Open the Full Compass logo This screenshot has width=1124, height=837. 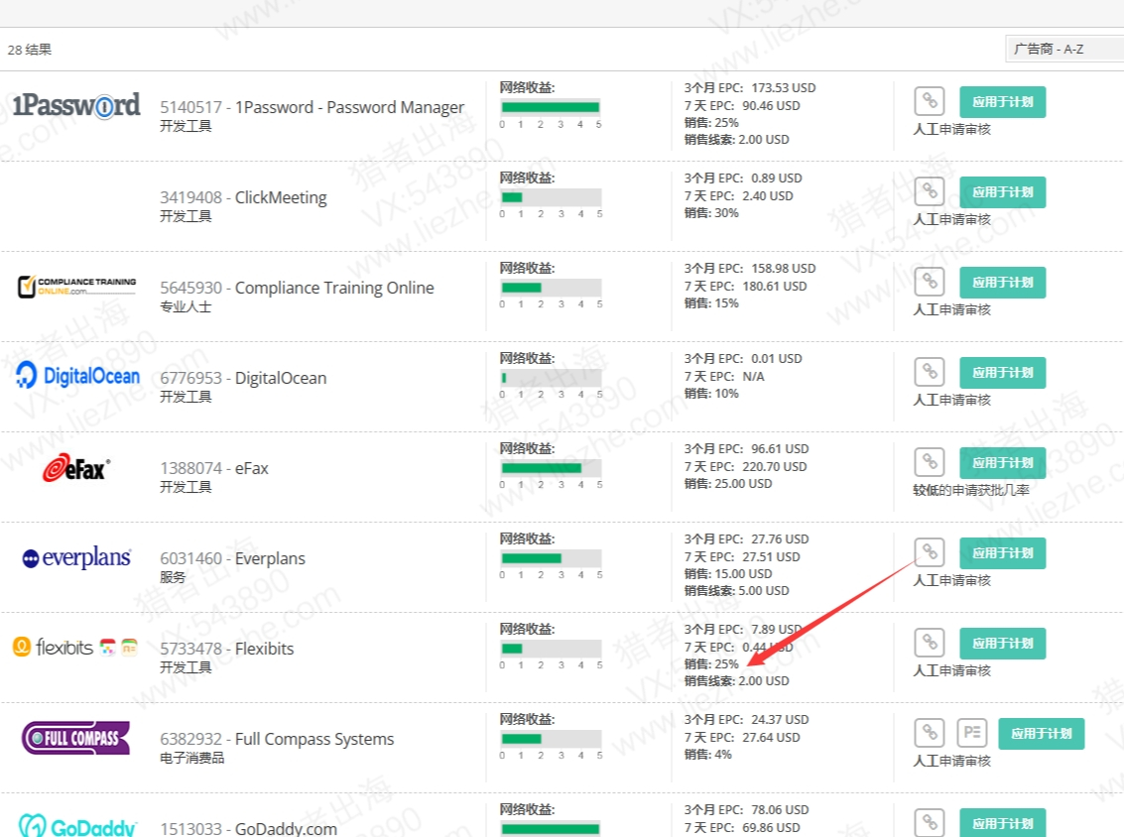(x=76, y=738)
